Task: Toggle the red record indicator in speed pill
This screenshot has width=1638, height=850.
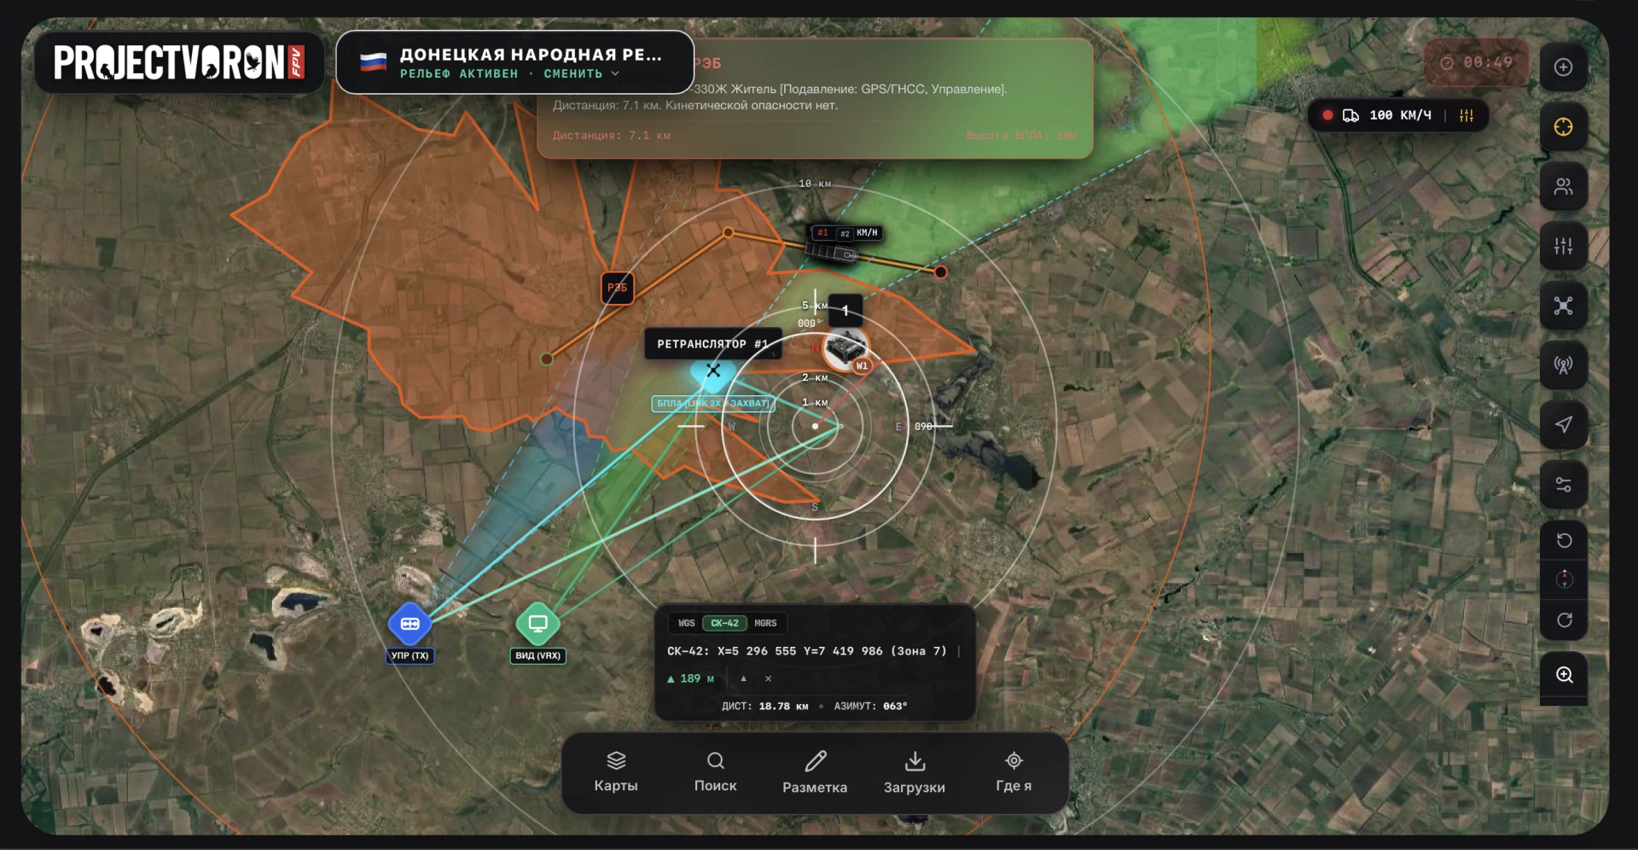Action: tap(1327, 115)
